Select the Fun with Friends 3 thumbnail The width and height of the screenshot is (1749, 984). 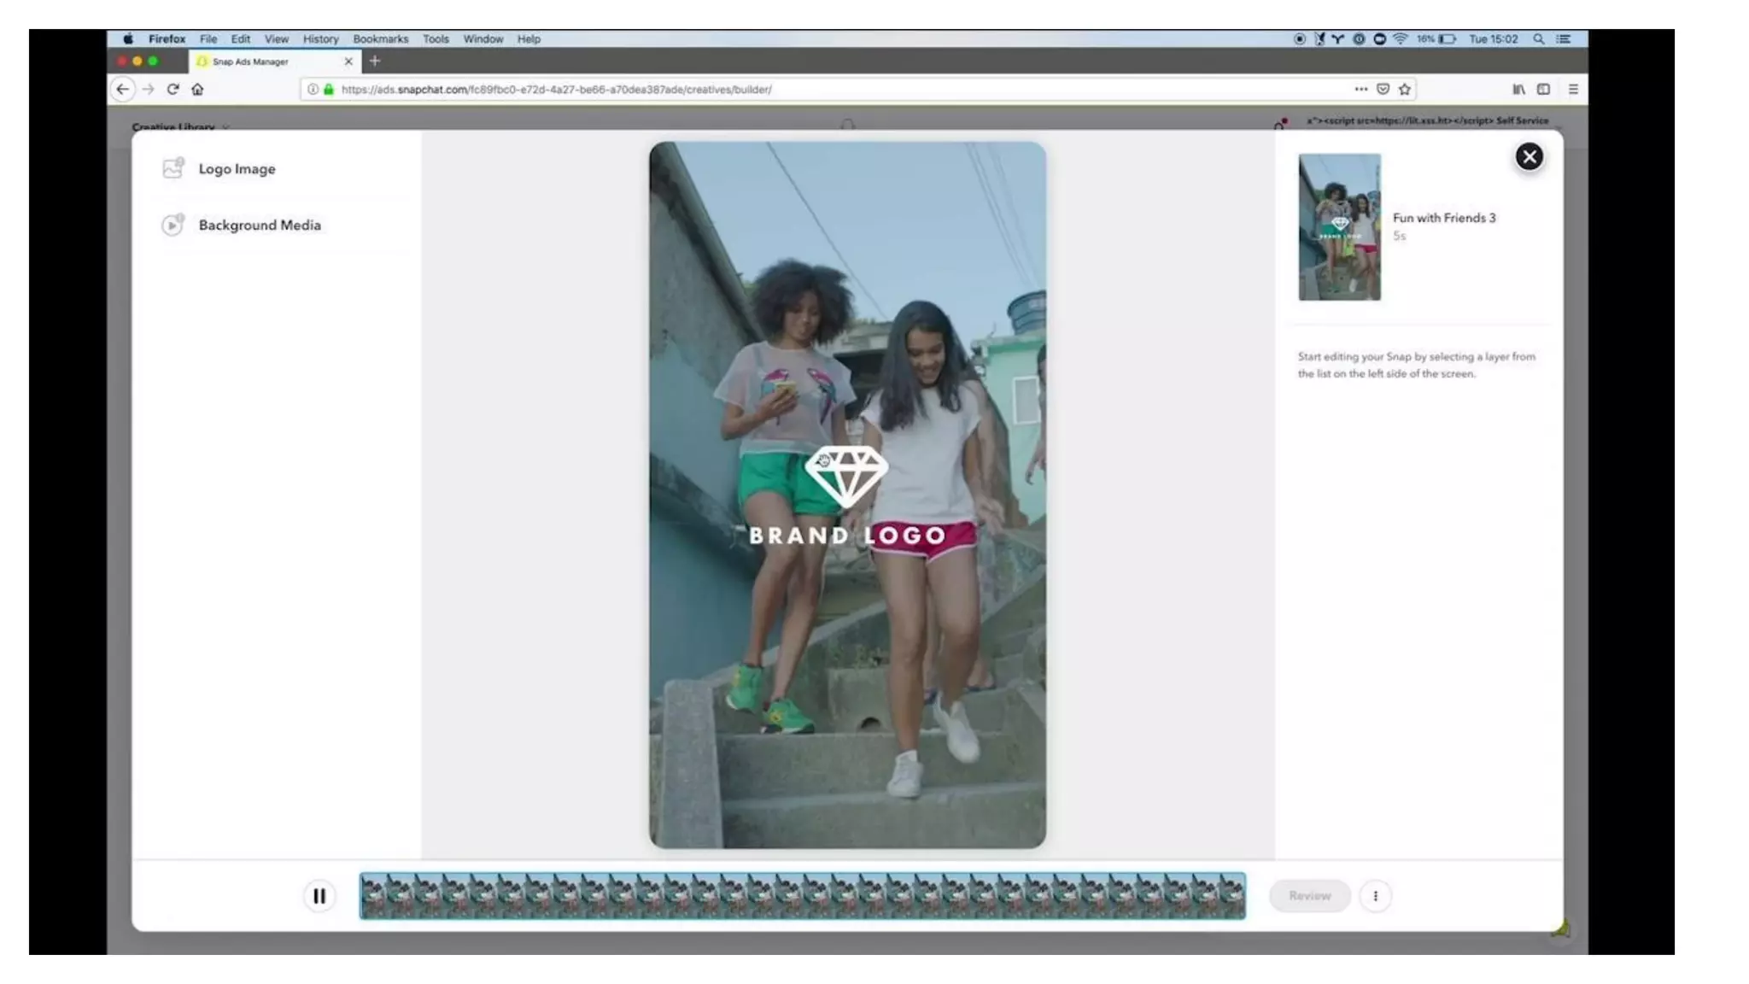[1339, 227]
